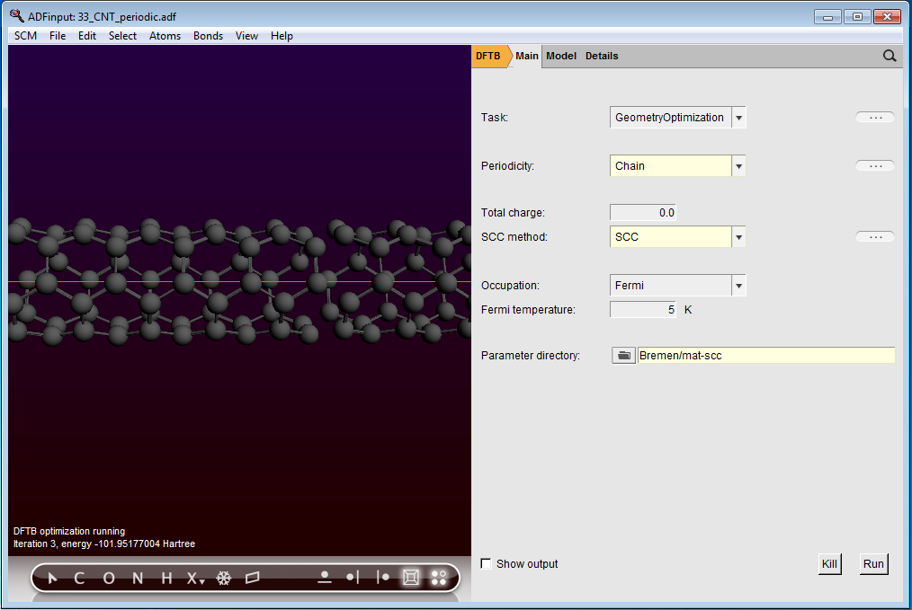912x610 pixels.
Task: Browse with the Parameter directory folder icon
Action: [x=623, y=356]
